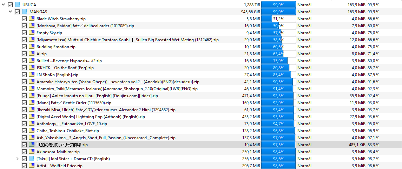The width and height of the screenshot is (402, 169).
Task: Click zip icon of Blade Witch Strawberry.zip
Action: (32, 19)
